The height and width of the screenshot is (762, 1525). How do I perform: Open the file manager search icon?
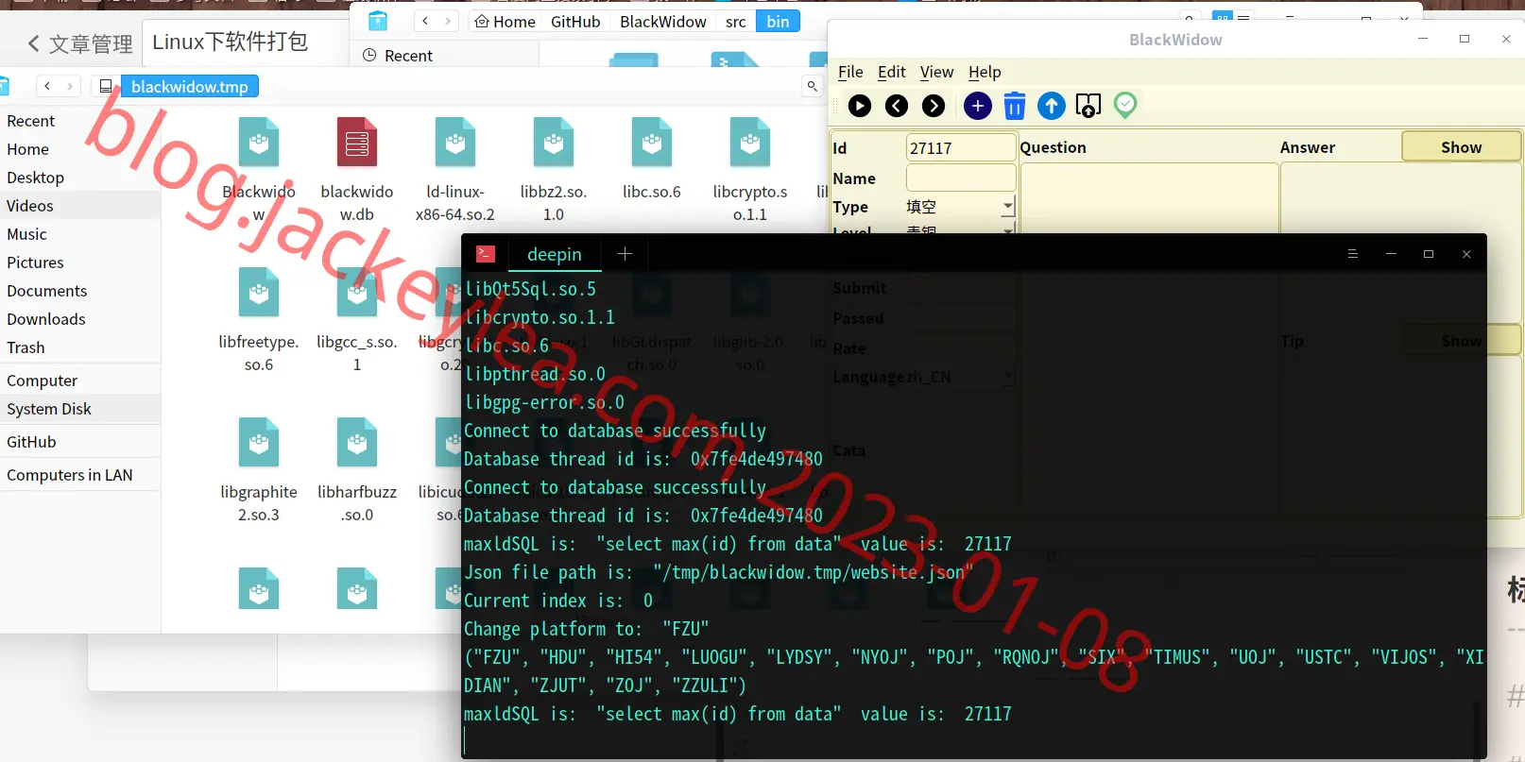point(812,86)
